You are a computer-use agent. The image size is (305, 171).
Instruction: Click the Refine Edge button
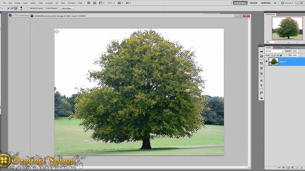point(67,8)
